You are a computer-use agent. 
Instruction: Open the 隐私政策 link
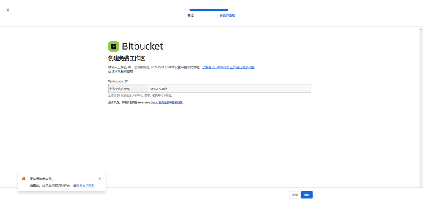tap(177, 102)
